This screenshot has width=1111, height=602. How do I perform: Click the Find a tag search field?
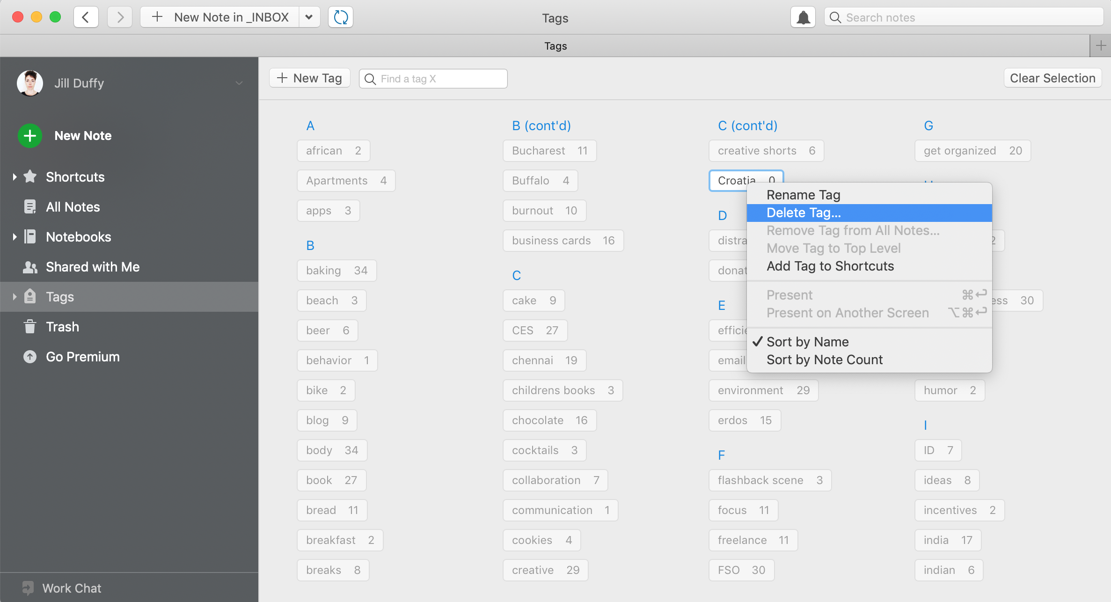433,77
